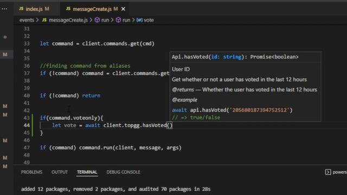Click 'if (!command) return' on line 40
This screenshot has width=347, height=195.
(70, 95)
